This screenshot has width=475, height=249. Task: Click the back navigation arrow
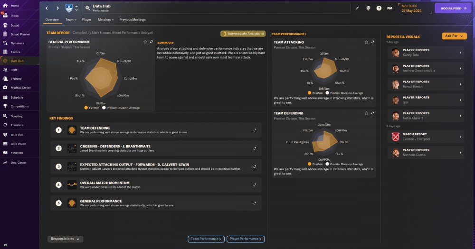[x=47, y=8]
